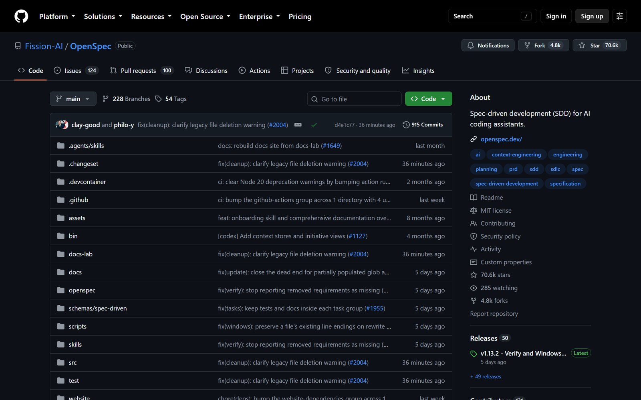This screenshot has width=641, height=400.
Task: Open the Fission-AI organization link
Action: (x=44, y=46)
